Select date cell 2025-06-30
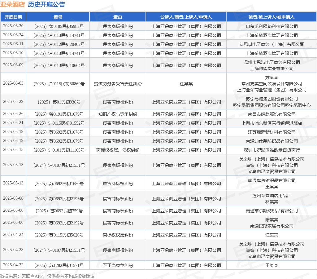 click(x=13, y=26)
